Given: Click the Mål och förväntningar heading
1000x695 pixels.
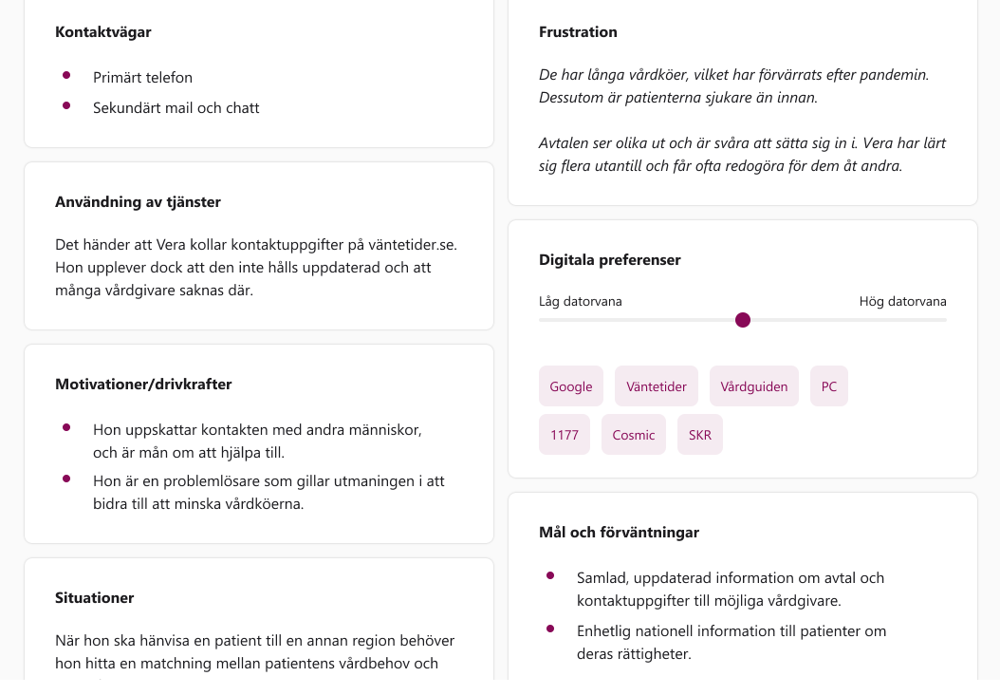Looking at the screenshot, I should (x=619, y=533).
